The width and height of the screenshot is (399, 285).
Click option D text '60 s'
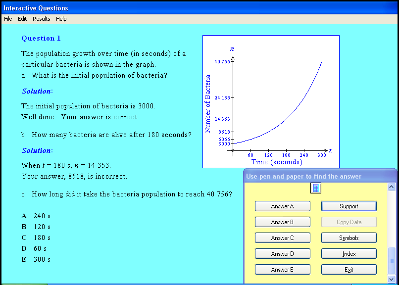tap(40, 249)
